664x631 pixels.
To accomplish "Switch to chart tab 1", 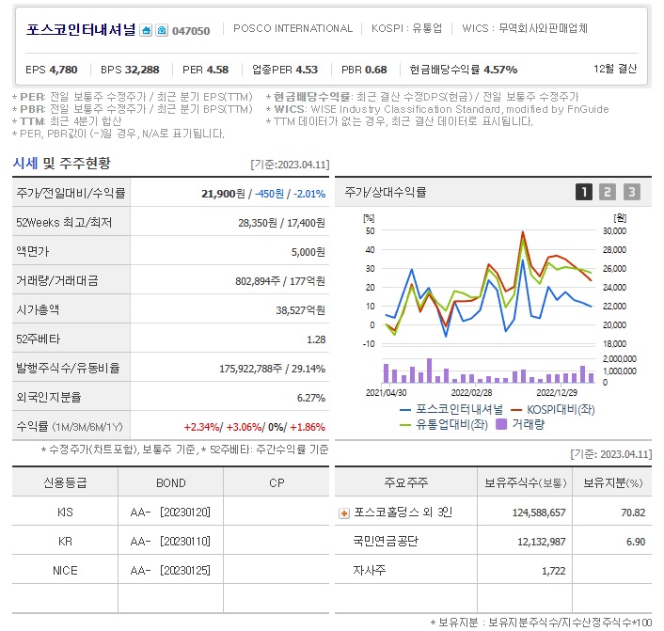I will click(583, 192).
